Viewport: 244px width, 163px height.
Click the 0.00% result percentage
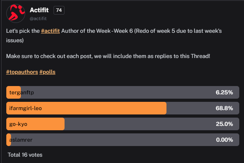tap(224, 140)
